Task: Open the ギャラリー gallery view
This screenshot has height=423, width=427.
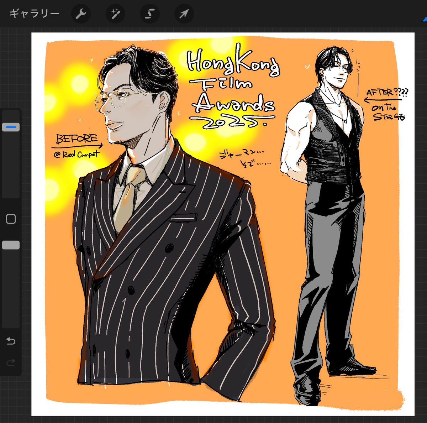Action: (34, 14)
